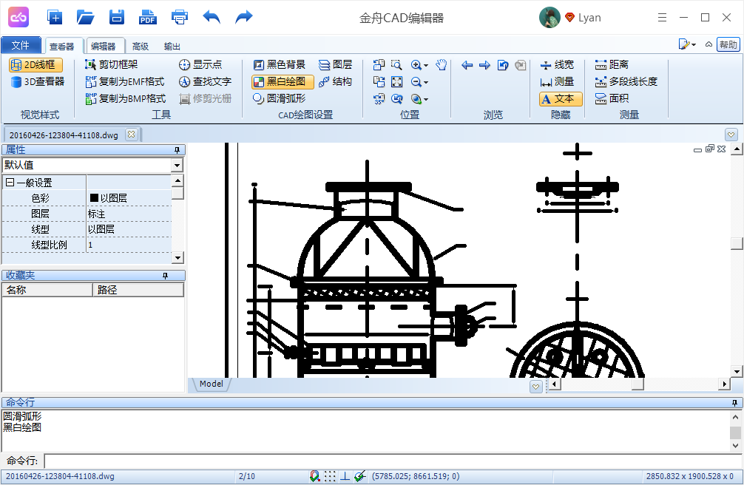Click the zoom in magnifier icon
Viewport: 744px width, 485px height.
coord(416,65)
